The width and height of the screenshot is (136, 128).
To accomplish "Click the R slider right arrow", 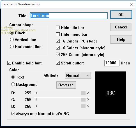I will coord(88,93).
